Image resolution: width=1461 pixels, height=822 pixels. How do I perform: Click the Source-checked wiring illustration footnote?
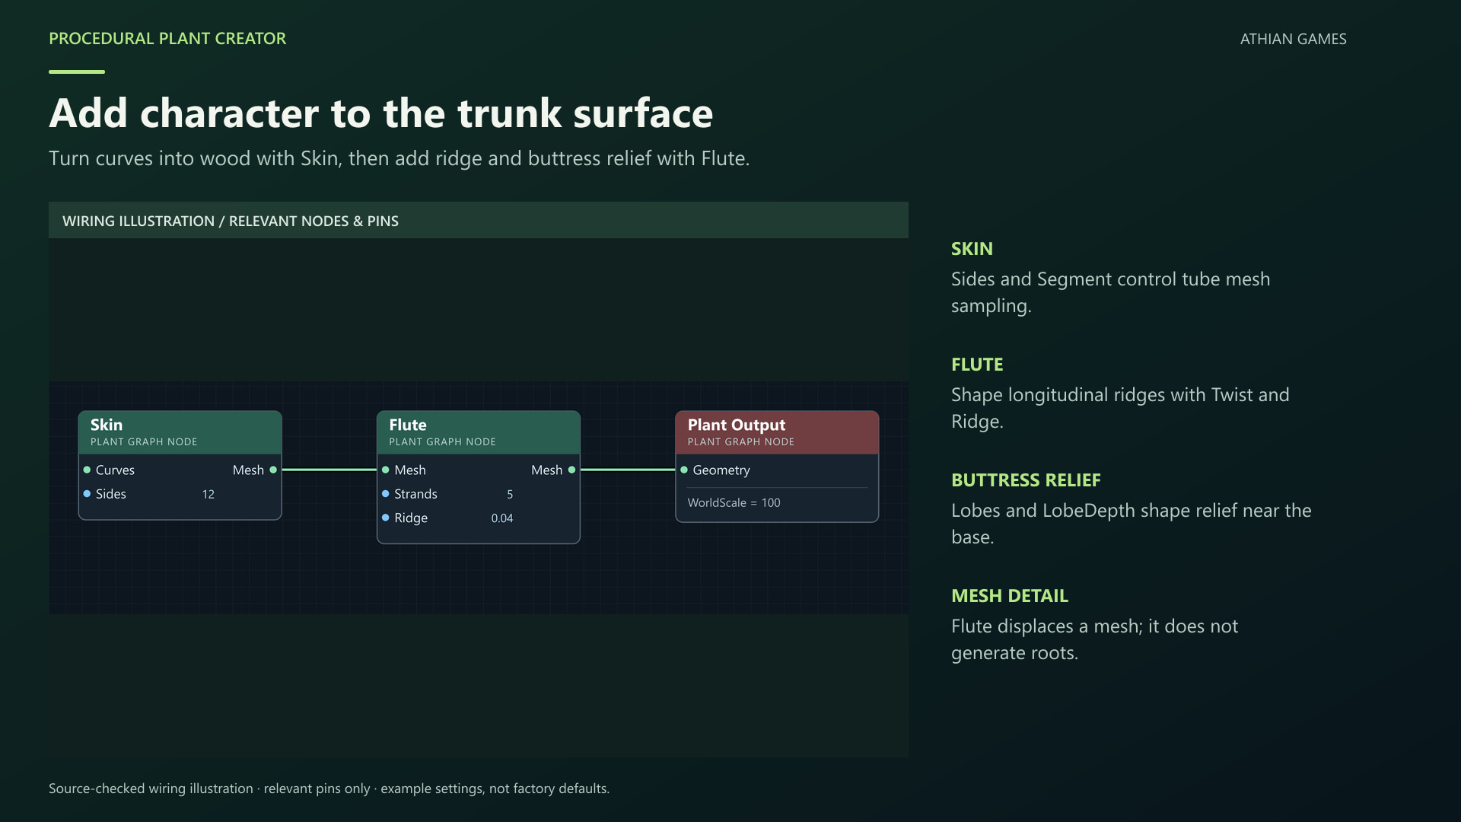coord(329,789)
